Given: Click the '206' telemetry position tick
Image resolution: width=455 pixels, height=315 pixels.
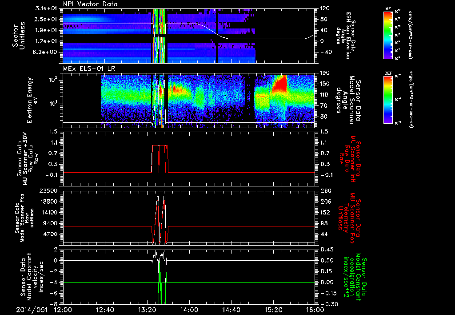Looking at the screenshot, I should [x=325, y=202].
